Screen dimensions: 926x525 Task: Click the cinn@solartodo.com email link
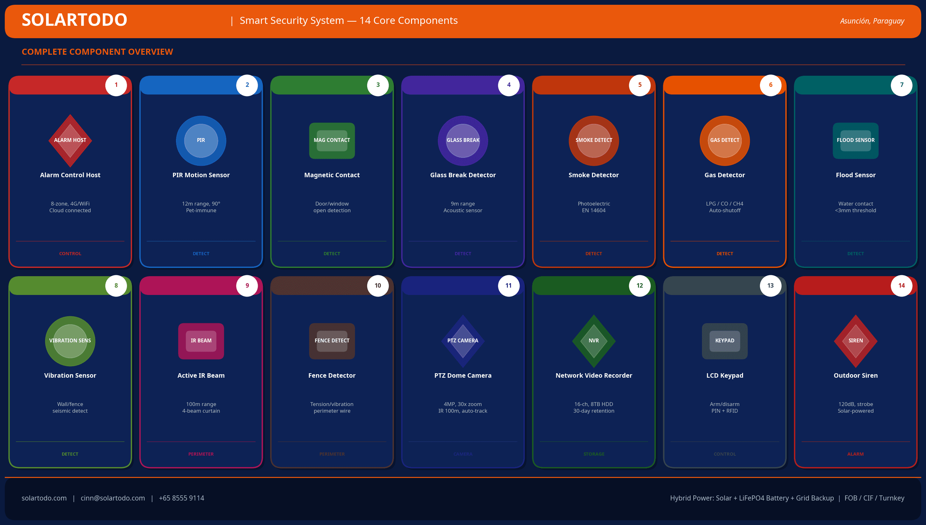113,498
